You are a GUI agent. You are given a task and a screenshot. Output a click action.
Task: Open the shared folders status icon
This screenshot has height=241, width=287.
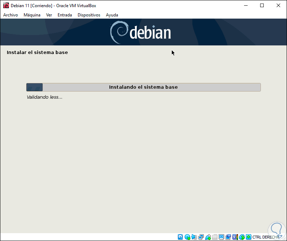(214, 237)
